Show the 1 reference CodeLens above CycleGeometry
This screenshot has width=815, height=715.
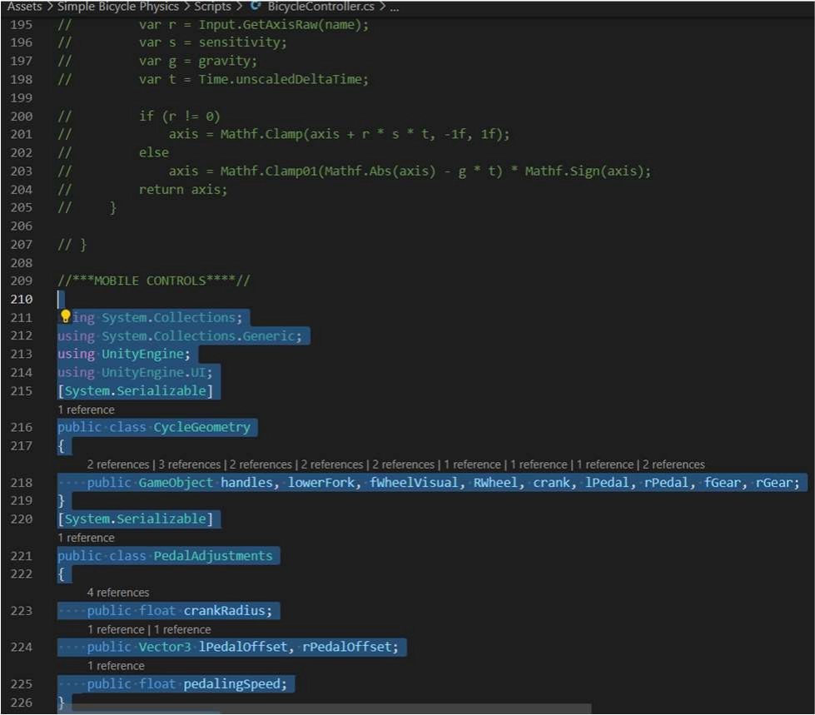[86, 410]
